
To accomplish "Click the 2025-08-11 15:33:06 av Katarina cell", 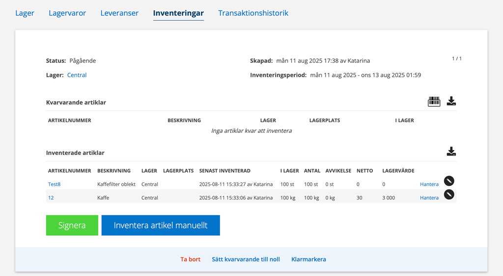I will tap(236, 198).
